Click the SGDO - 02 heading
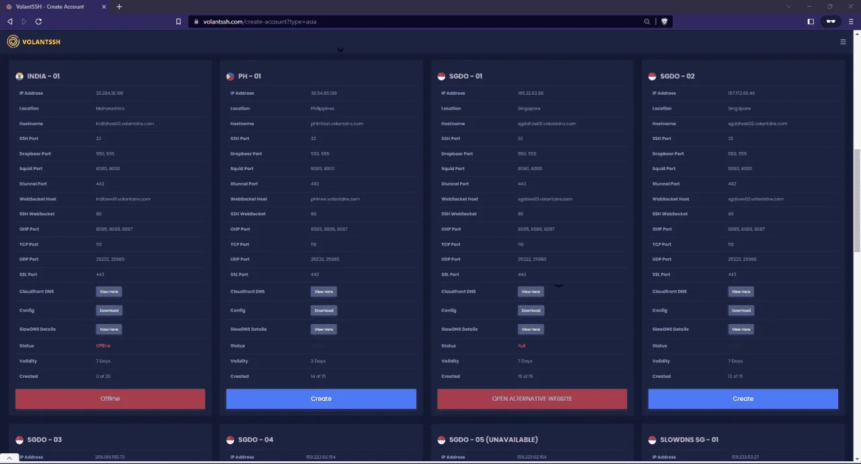Viewport: 861px width, 464px height. tap(677, 76)
